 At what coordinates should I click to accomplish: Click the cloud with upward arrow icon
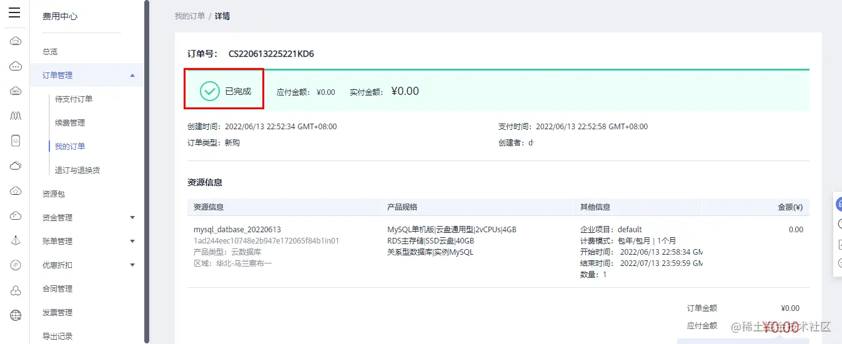pyautogui.click(x=16, y=191)
